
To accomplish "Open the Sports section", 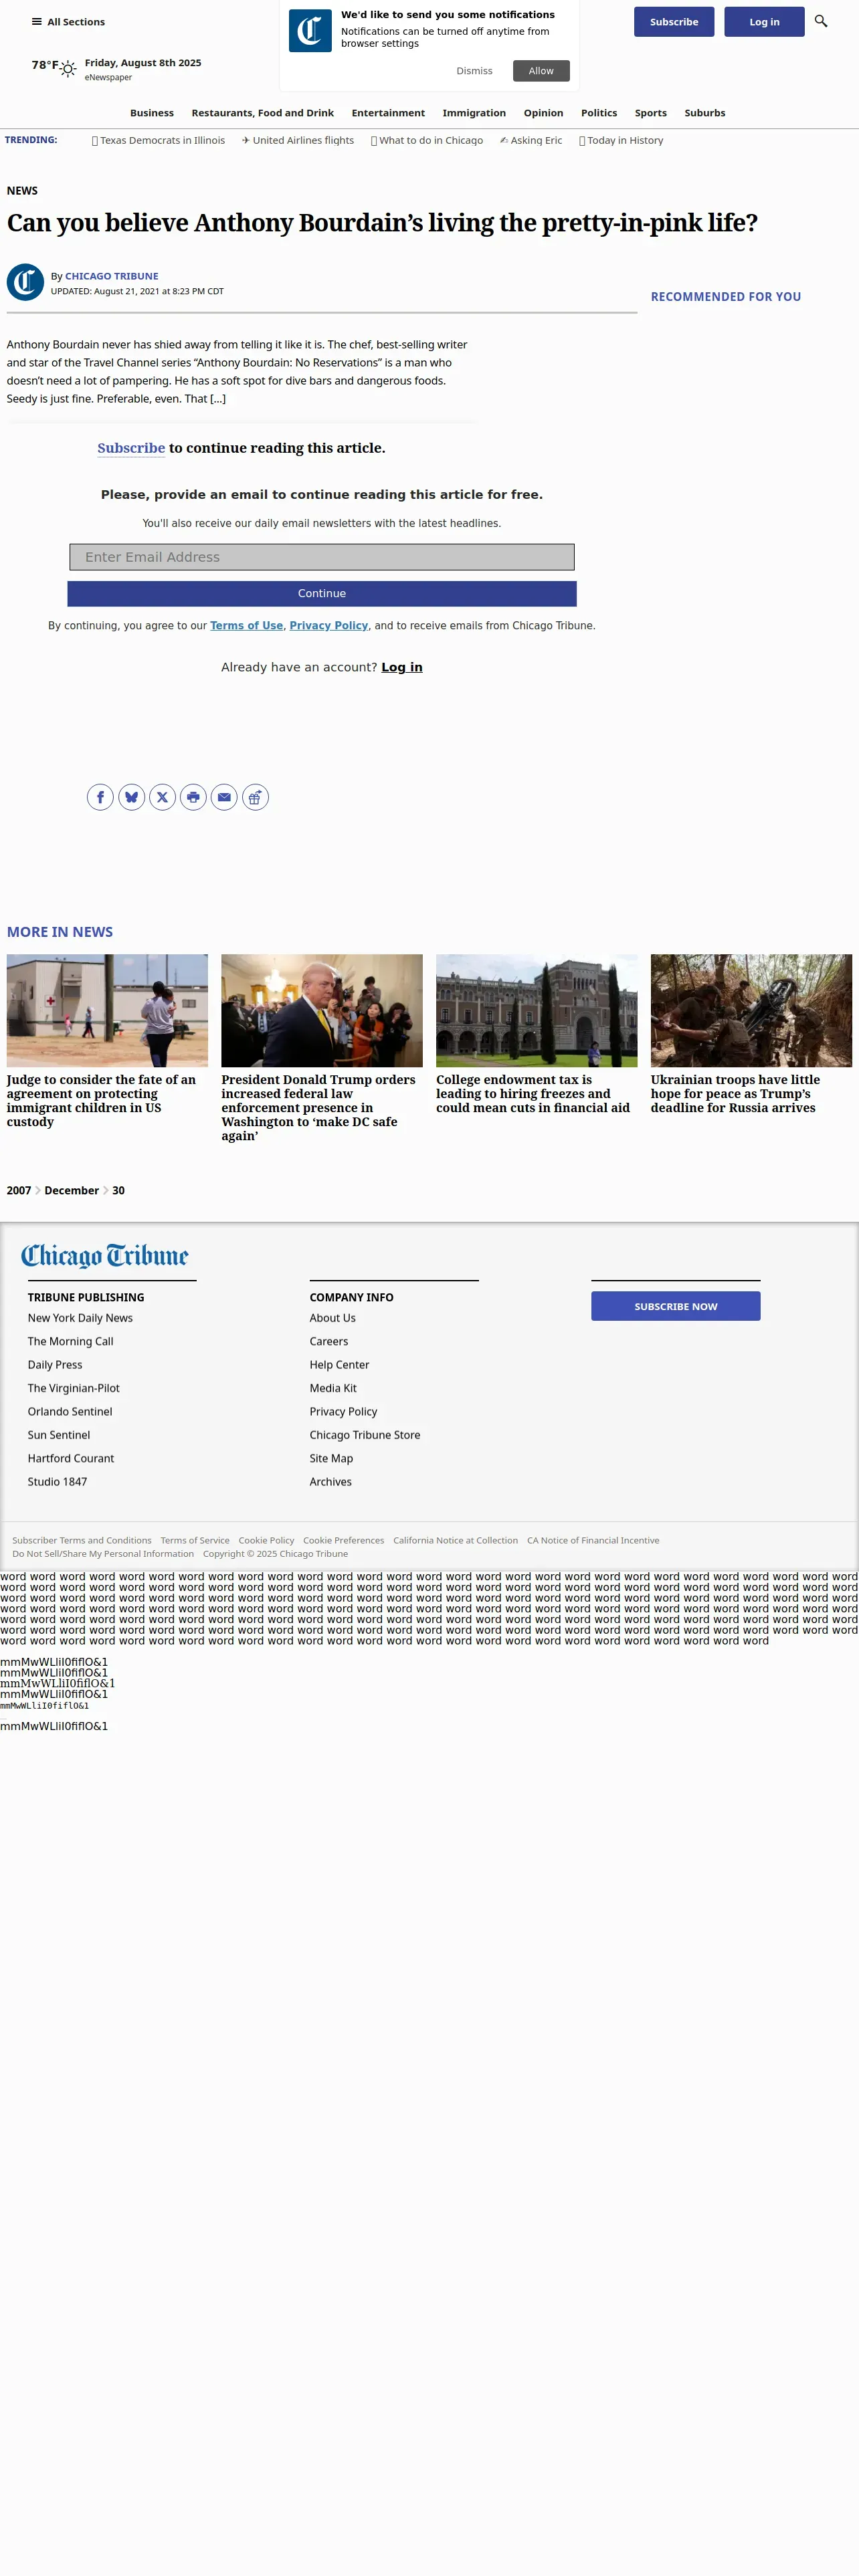I will [651, 113].
